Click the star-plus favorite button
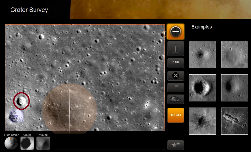The width and height of the screenshot is (251, 152). [x=175, y=145]
